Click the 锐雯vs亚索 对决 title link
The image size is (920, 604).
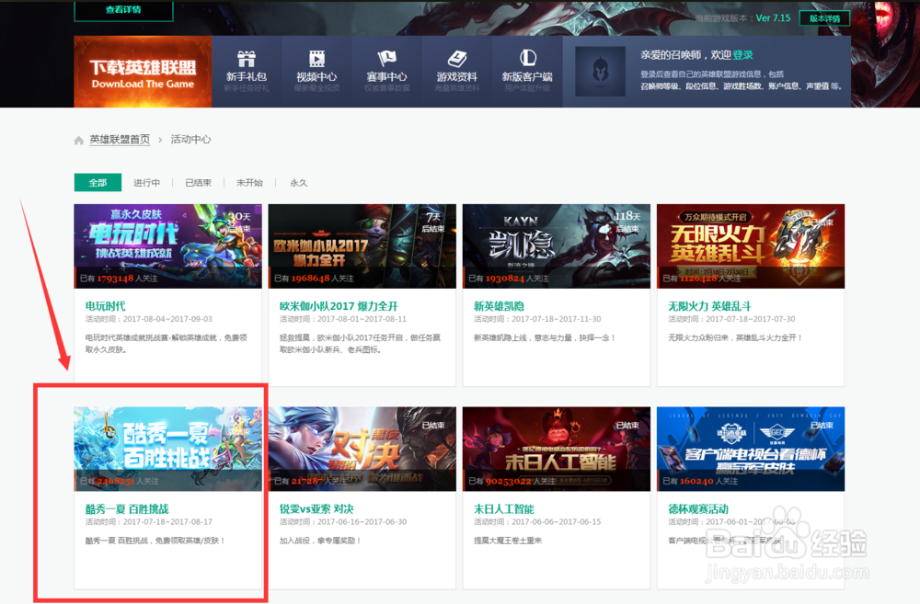coord(316,509)
